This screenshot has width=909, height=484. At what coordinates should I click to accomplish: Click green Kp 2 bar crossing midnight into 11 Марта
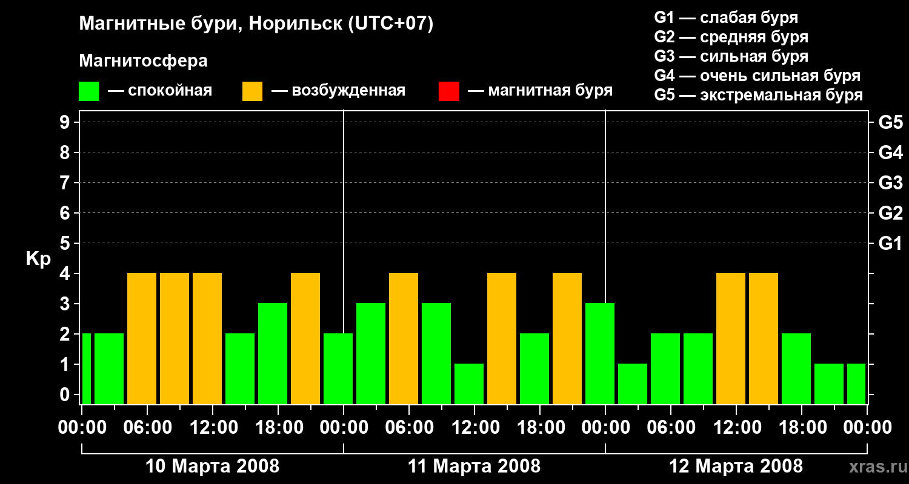tap(338, 368)
